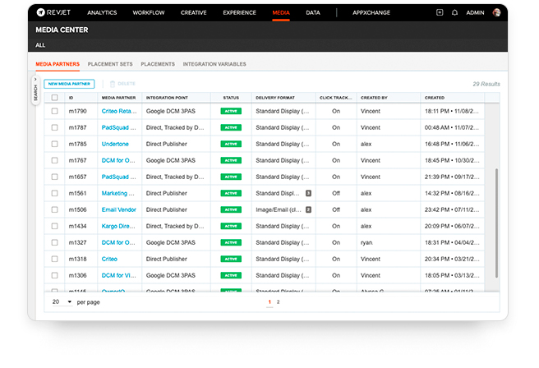Check the box for row m1318
539x368 pixels.
click(55, 259)
